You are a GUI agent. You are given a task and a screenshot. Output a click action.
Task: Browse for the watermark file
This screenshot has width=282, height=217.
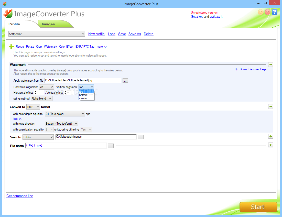click(125, 81)
